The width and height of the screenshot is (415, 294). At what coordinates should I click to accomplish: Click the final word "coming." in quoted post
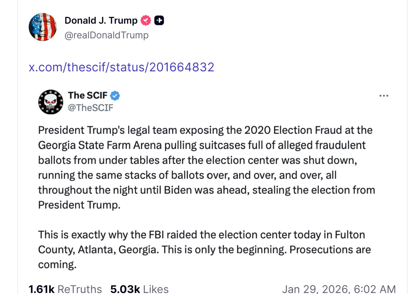pyautogui.click(x=57, y=264)
